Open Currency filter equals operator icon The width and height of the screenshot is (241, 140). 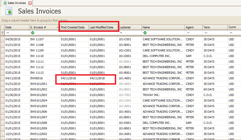231,33
